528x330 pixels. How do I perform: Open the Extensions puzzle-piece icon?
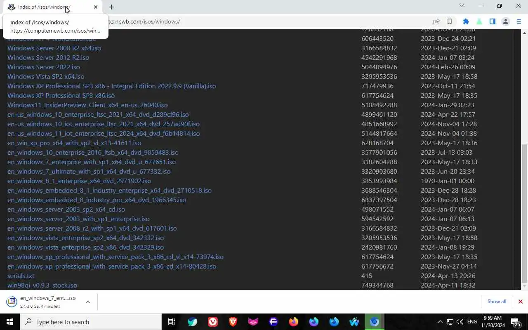coord(466,21)
